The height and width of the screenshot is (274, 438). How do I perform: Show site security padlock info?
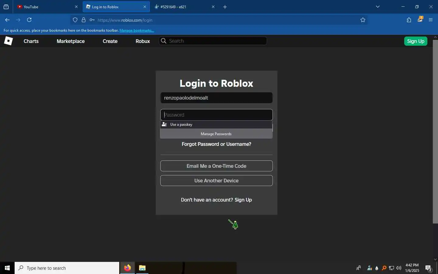point(84,20)
